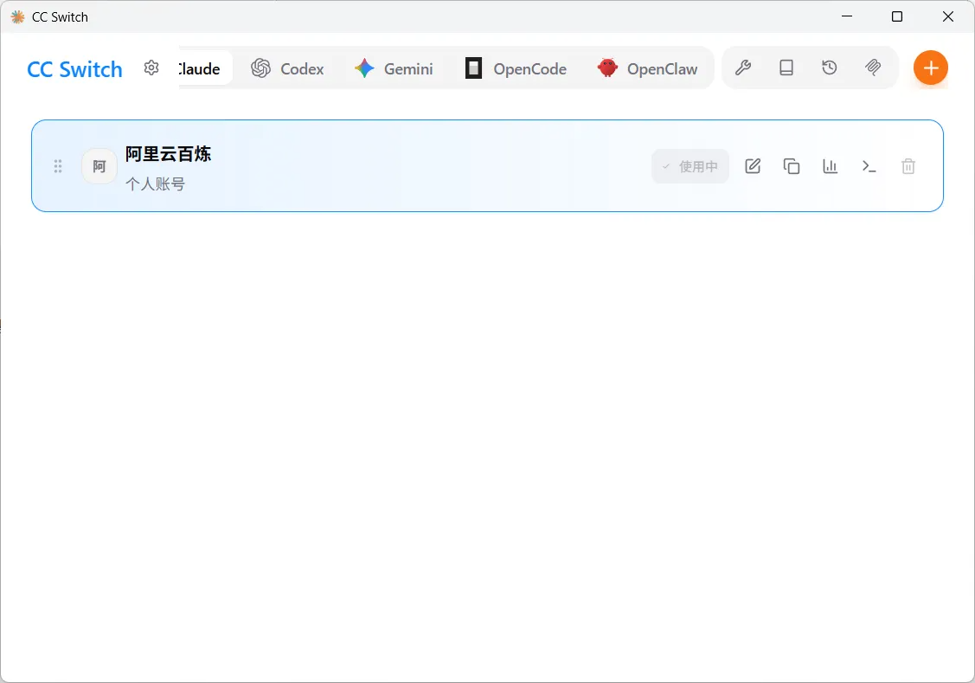Click the 使用中 status button
The image size is (975, 683).
[x=690, y=166]
